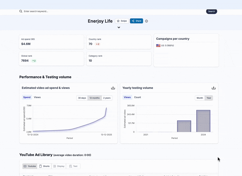Set testing volume grouping to Year

coord(209,98)
